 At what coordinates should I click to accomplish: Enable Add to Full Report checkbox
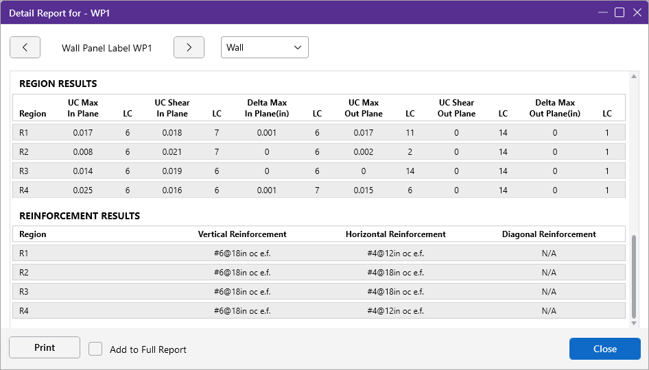click(x=95, y=349)
